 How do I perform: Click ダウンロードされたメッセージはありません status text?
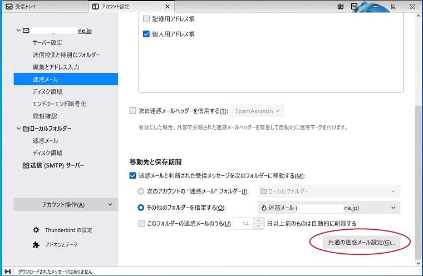55,272
